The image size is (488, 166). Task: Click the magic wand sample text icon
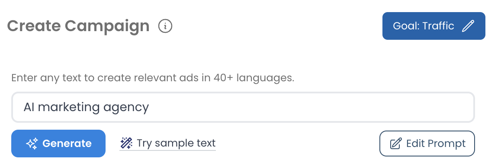126,144
